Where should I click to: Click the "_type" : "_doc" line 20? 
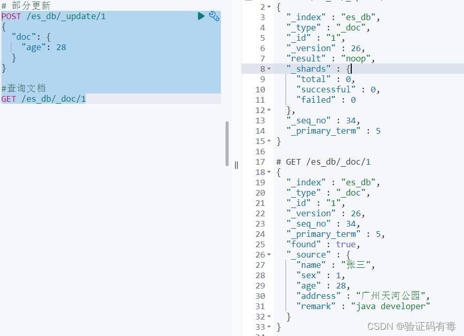pos(328,193)
